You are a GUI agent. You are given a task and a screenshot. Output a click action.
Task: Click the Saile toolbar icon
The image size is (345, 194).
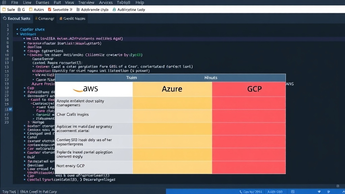pyautogui.click(x=4, y=9)
